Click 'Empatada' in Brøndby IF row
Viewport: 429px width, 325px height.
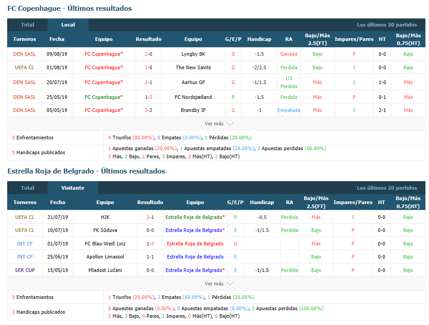click(x=289, y=110)
